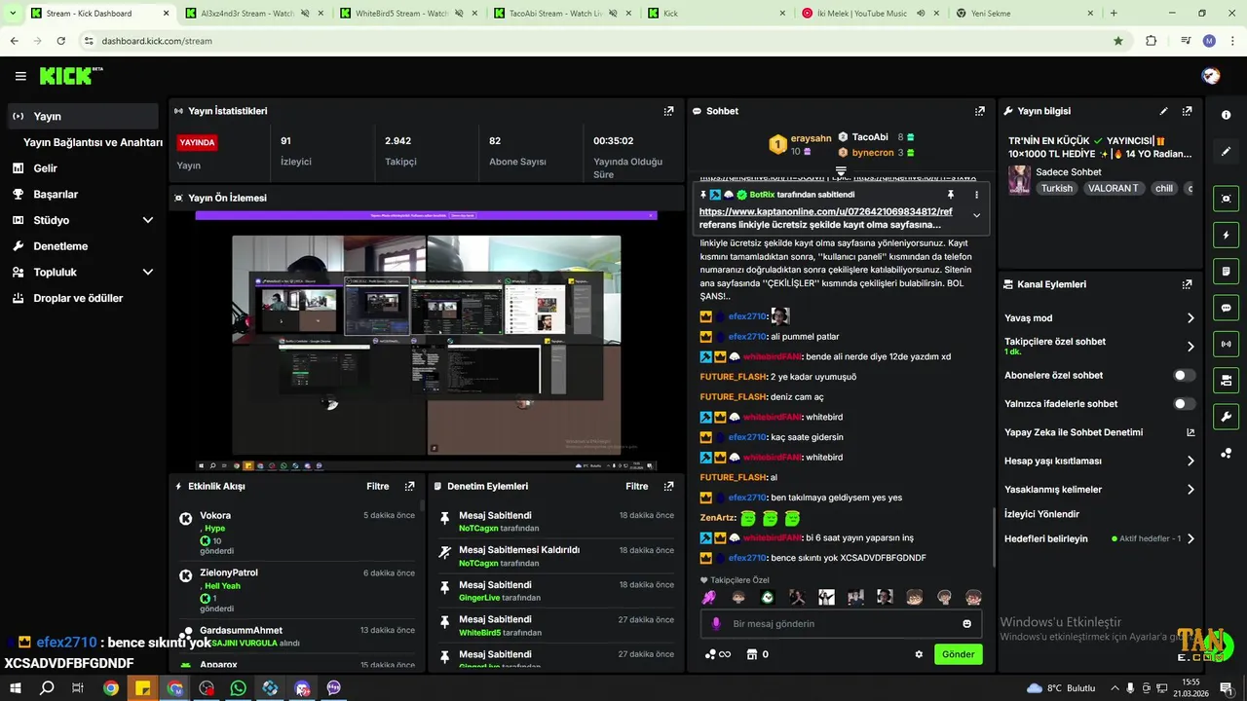Open Yapay Zeka ile Sohbet Denetimi
This screenshot has height=701, width=1247.
1099,432
